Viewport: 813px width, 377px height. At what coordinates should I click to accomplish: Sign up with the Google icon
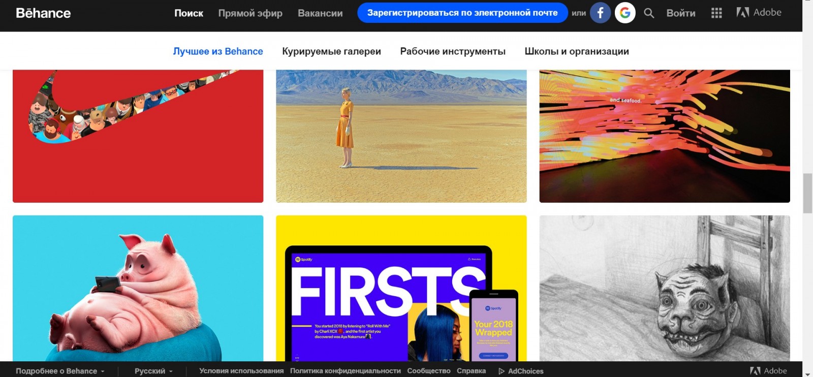(625, 13)
